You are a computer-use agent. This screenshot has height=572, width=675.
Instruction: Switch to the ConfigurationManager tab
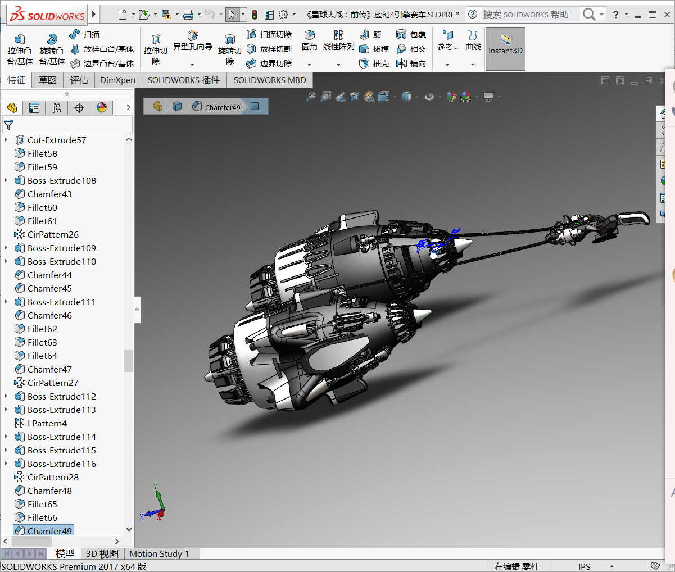[57, 107]
